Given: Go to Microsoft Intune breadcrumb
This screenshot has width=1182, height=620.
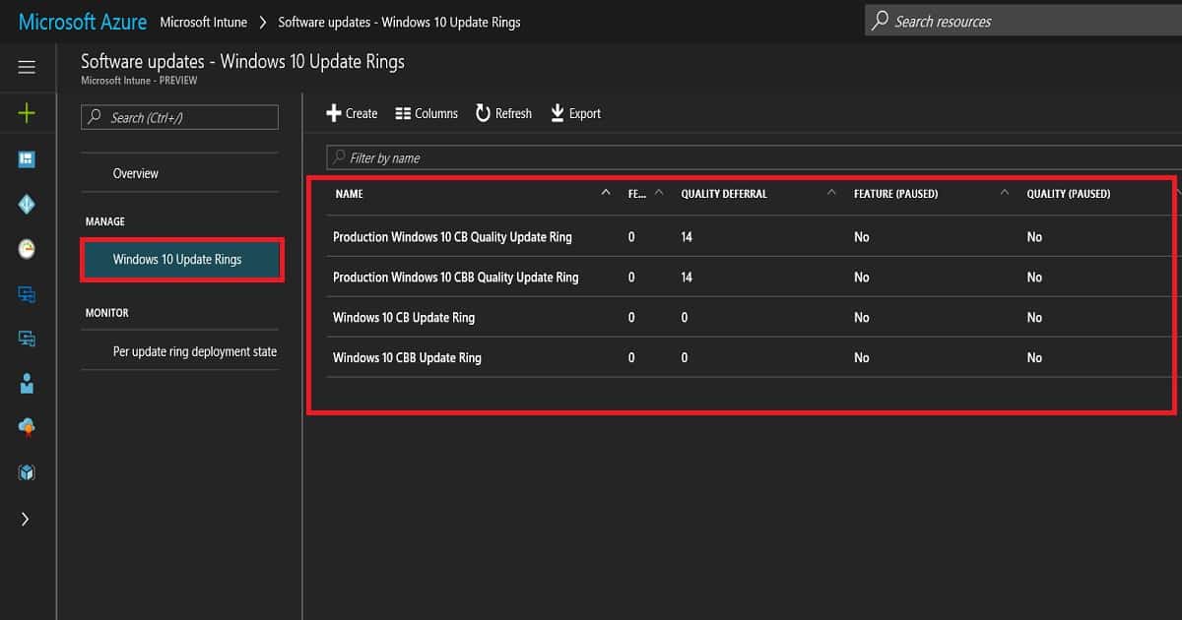Looking at the screenshot, I should coord(203,22).
